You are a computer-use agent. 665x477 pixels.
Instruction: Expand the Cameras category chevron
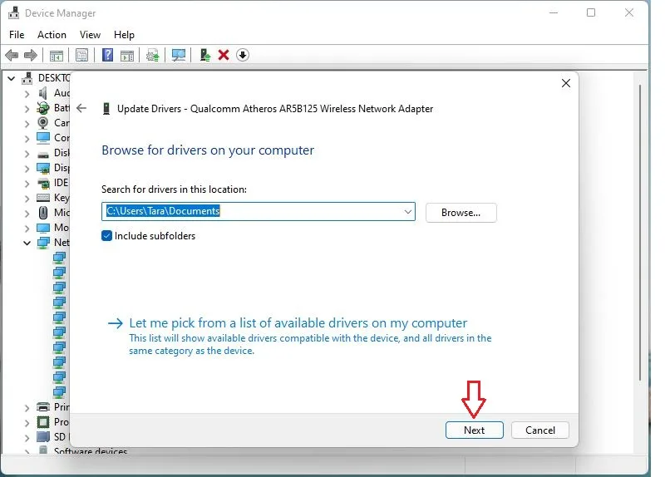click(x=27, y=124)
